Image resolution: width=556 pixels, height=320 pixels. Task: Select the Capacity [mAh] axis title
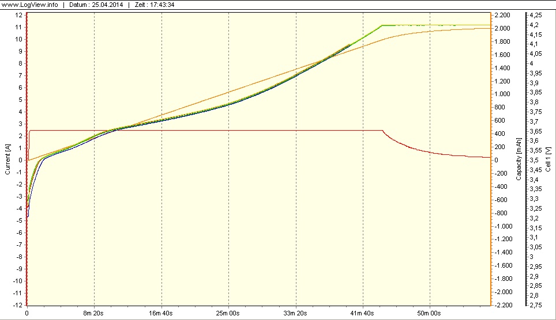(x=519, y=159)
